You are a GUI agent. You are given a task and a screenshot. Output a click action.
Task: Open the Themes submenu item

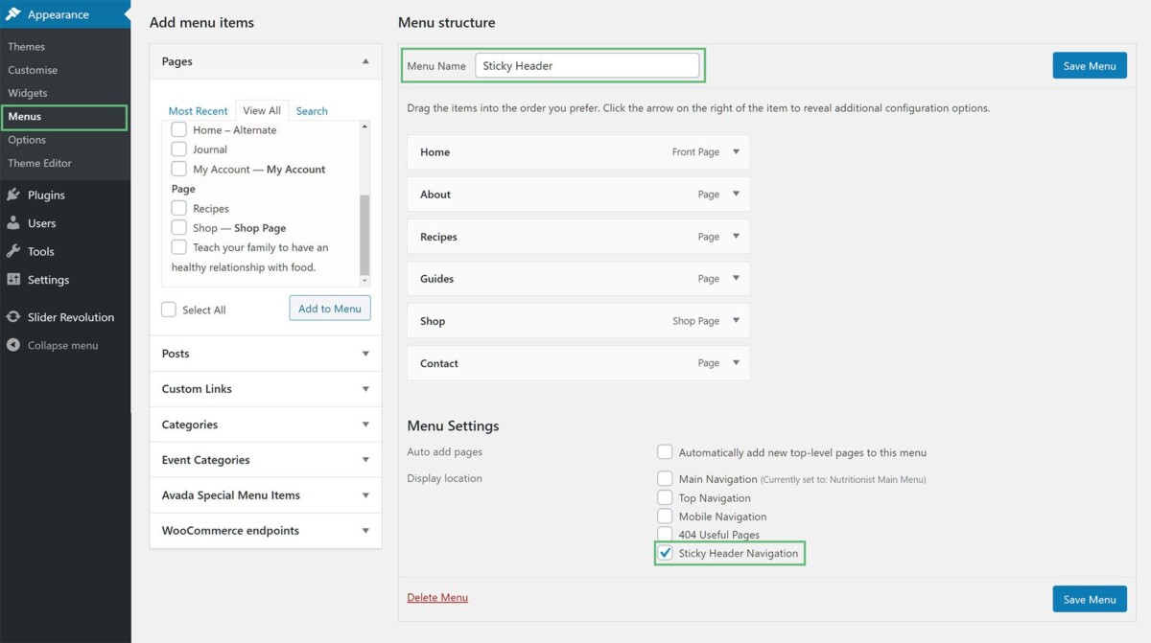27,46
